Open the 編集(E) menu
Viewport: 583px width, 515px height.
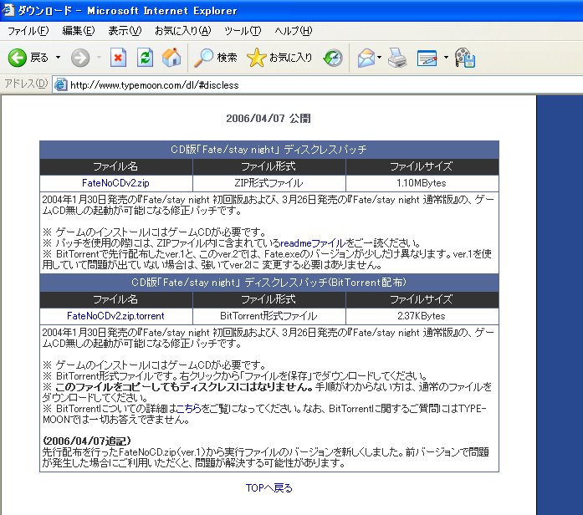pos(79,31)
